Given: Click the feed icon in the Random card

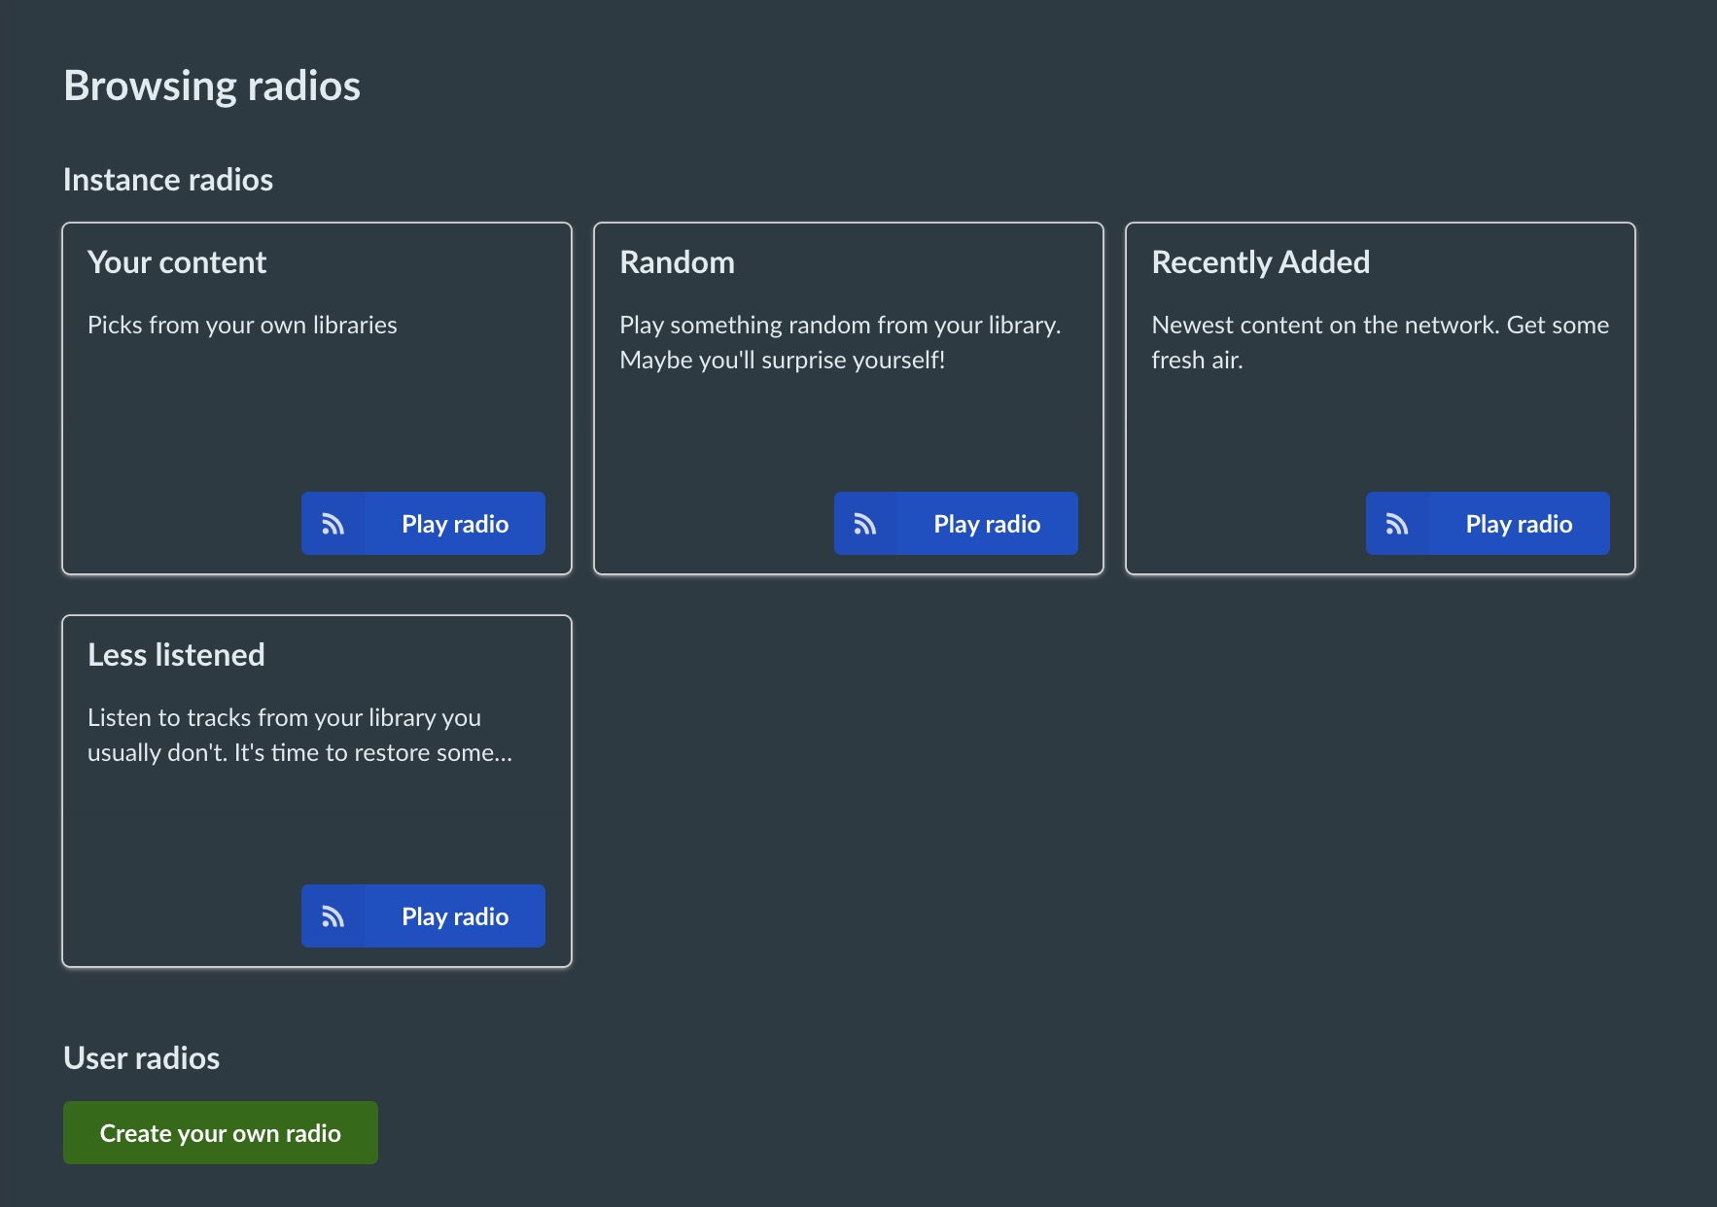Looking at the screenshot, I should (864, 524).
